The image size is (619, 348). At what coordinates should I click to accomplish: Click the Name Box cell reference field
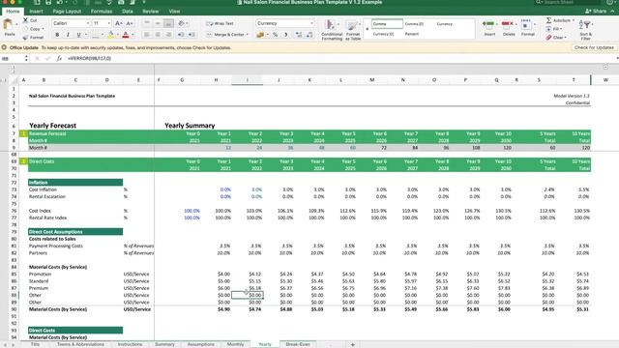13,58
